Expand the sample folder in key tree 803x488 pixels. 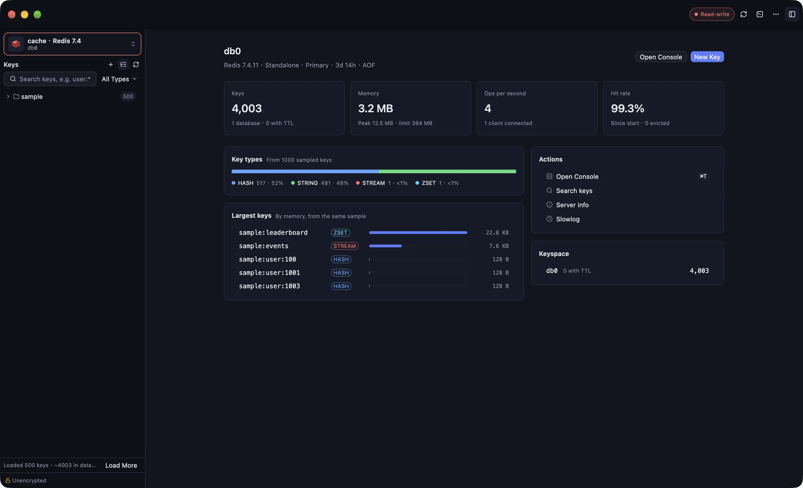(x=8, y=96)
